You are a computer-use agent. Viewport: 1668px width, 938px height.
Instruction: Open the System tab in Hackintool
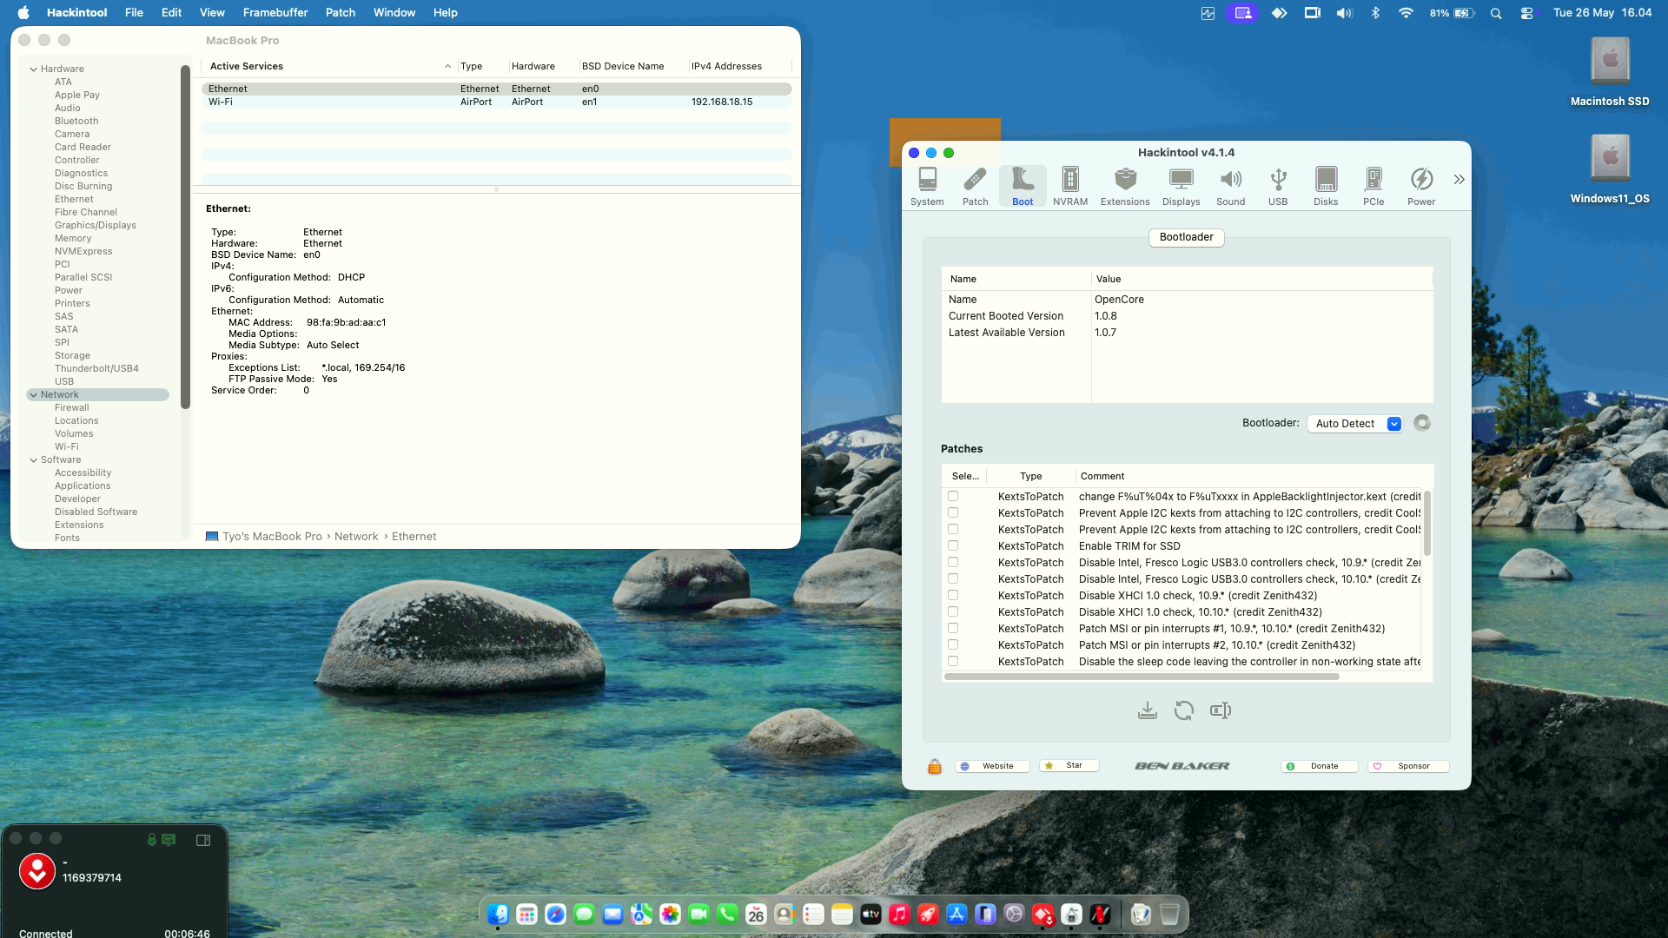927,187
